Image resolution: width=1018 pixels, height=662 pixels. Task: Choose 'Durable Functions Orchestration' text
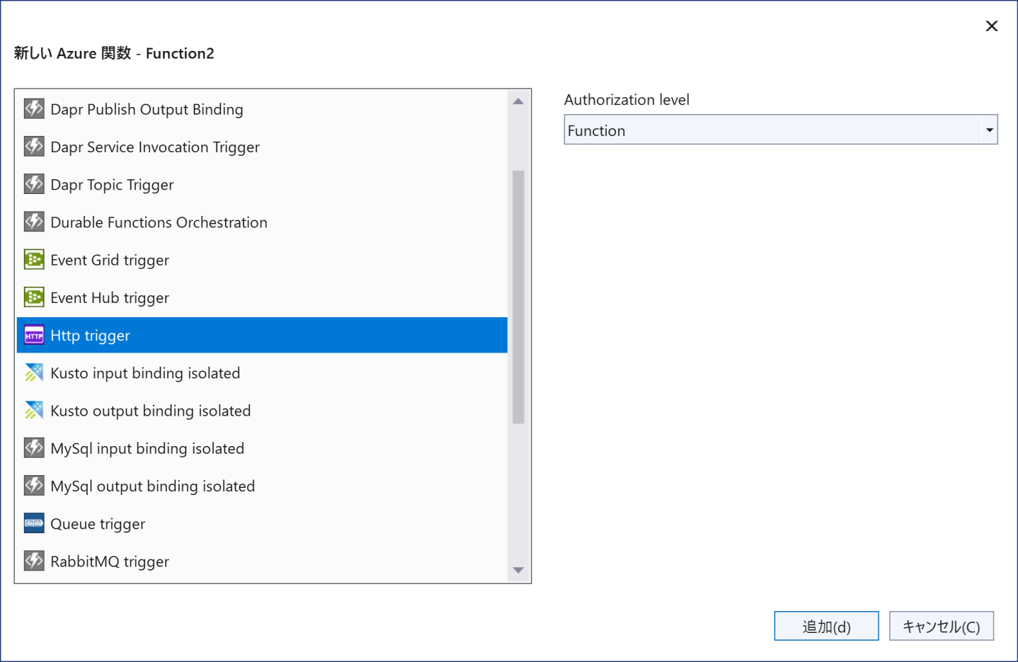tap(159, 222)
